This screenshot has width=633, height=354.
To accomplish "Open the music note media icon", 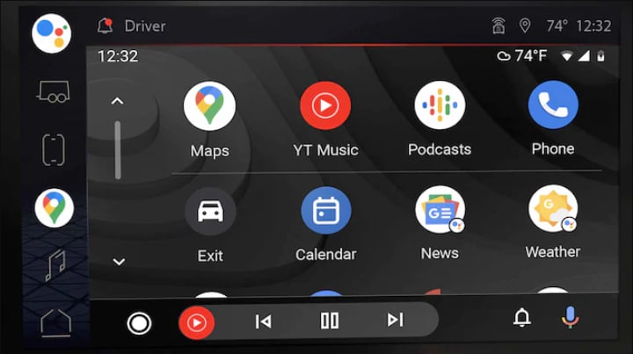I will point(55,265).
